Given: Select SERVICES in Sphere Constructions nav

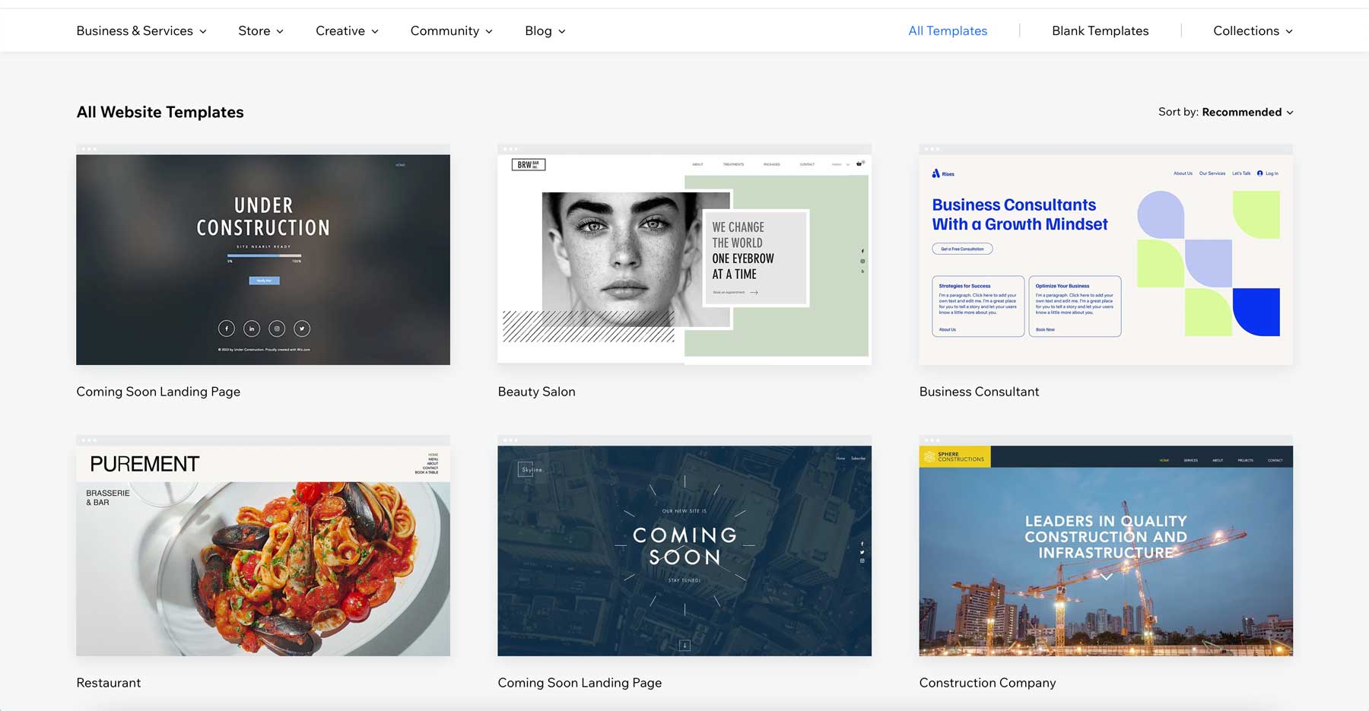Looking at the screenshot, I should [1191, 460].
